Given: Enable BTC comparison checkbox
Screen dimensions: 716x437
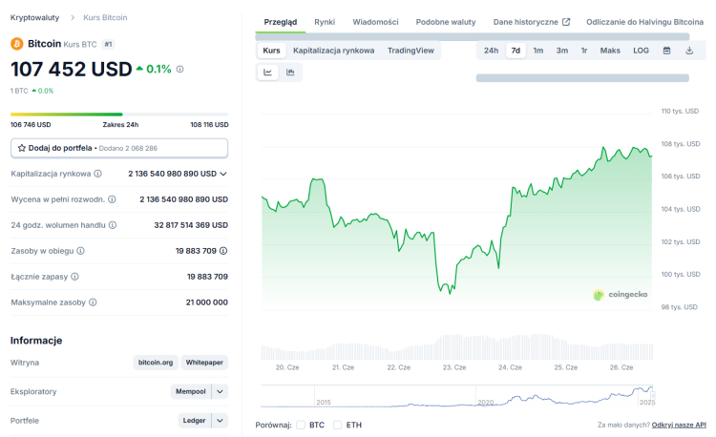Looking at the screenshot, I should coord(301,425).
